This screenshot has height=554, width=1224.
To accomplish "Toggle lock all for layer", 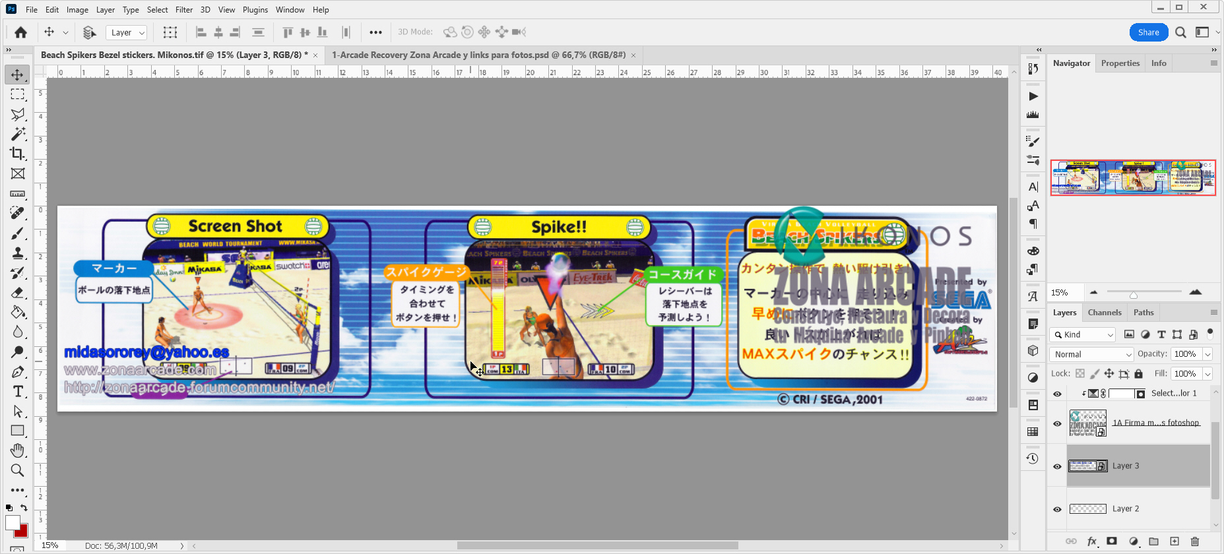I will click(x=1138, y=373).
